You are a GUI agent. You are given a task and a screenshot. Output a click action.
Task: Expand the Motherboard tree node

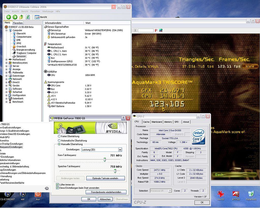(6, 59)
